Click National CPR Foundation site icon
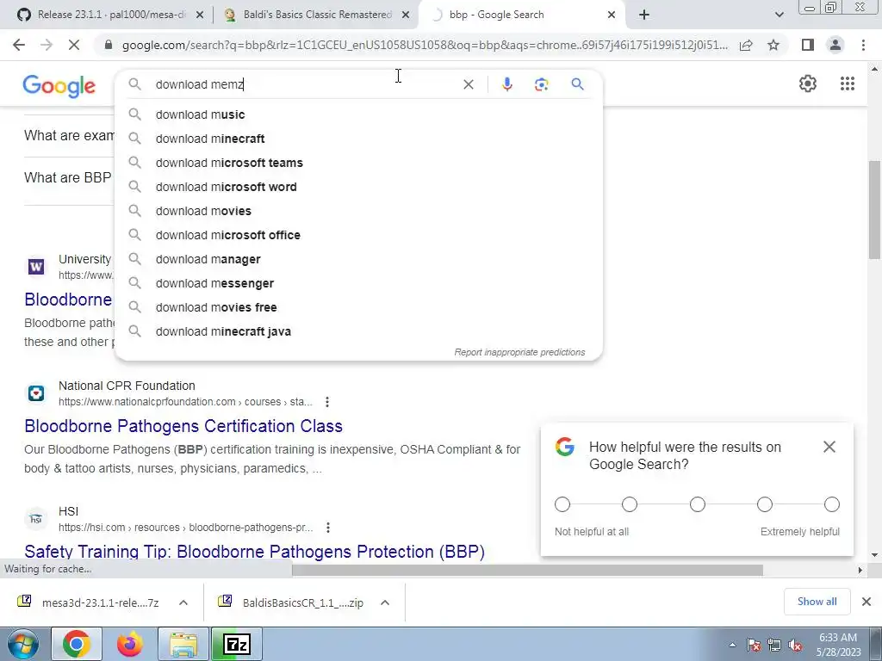 click(x=36, y=393)
